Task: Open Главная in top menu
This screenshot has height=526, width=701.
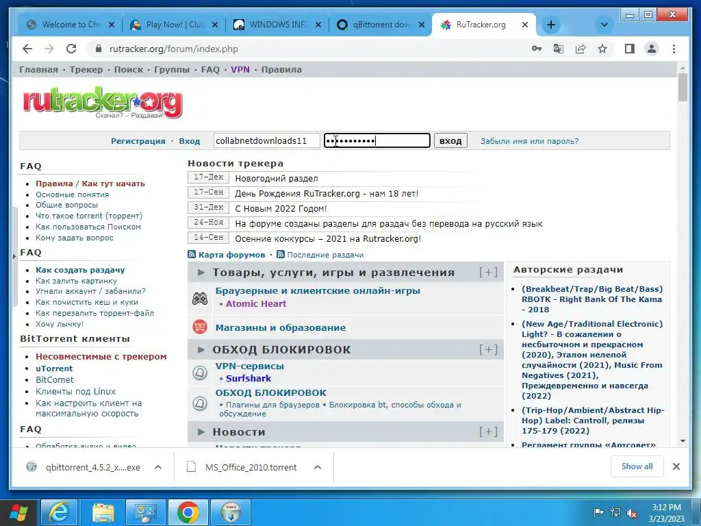Action: (x=38, y=69)
